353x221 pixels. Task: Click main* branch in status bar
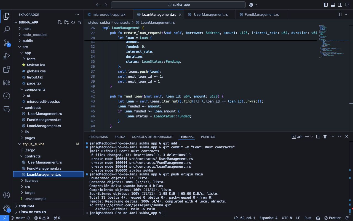(x=18, y=218)
